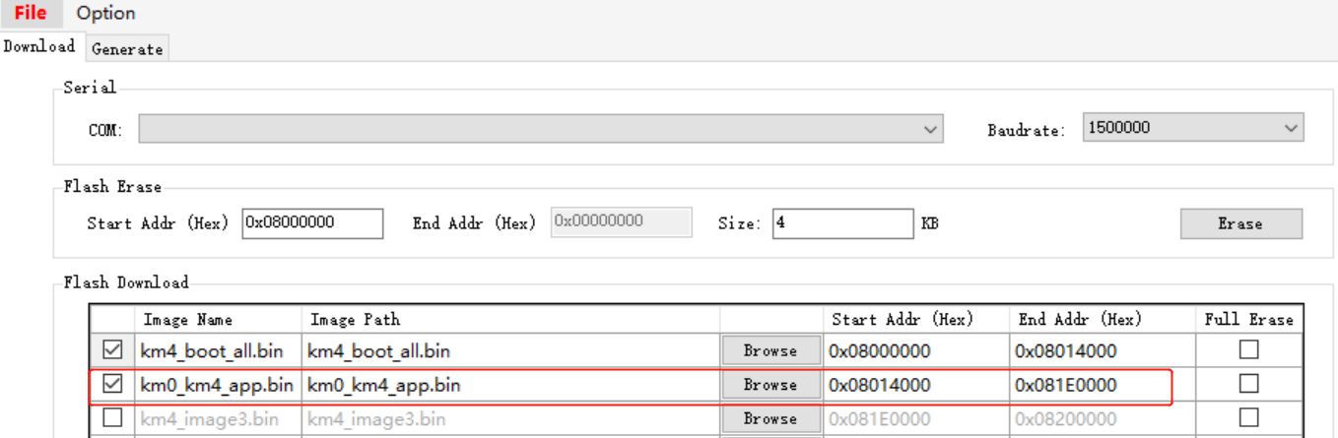Viewport: 1338px width, 438px height.
Task: Open the Option menu
Action: pos(105,13)
